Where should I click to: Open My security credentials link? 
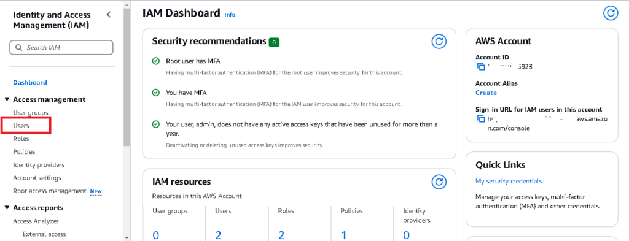(509, 182)
